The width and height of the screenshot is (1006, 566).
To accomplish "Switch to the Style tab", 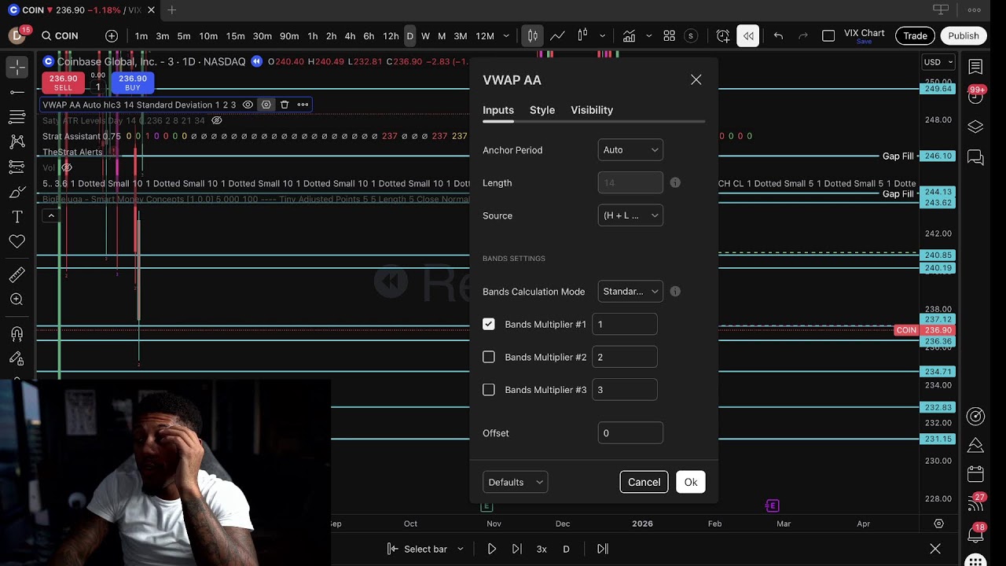I will click(542, 110).
